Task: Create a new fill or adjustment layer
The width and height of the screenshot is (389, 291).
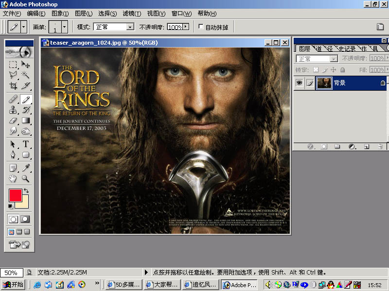Action: [352, 147]
